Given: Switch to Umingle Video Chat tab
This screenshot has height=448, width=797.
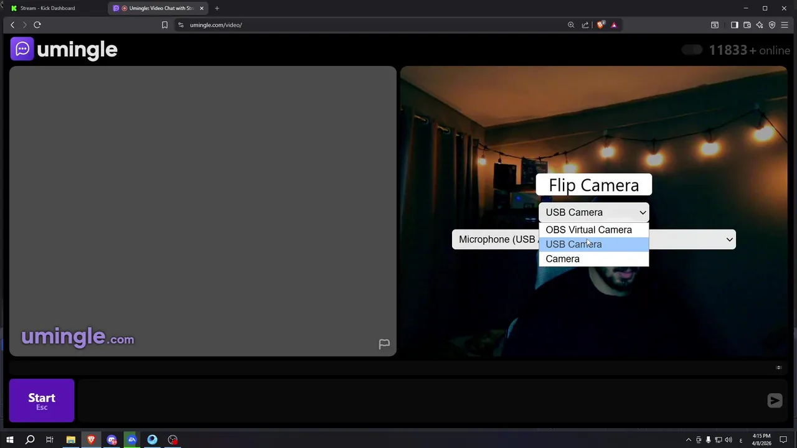Looking at the screenshot, I should (159, 8).
